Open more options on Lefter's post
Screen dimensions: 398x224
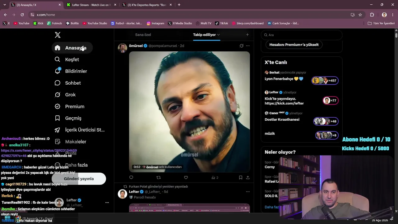pyautogui.click(x=248, y=192)
